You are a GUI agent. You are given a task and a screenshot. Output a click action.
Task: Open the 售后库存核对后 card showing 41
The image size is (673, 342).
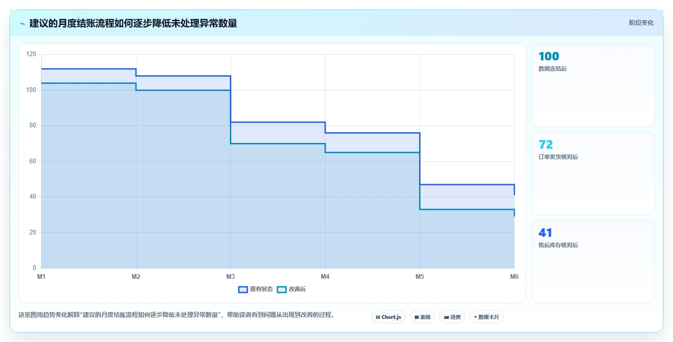[x=593, y=261]
